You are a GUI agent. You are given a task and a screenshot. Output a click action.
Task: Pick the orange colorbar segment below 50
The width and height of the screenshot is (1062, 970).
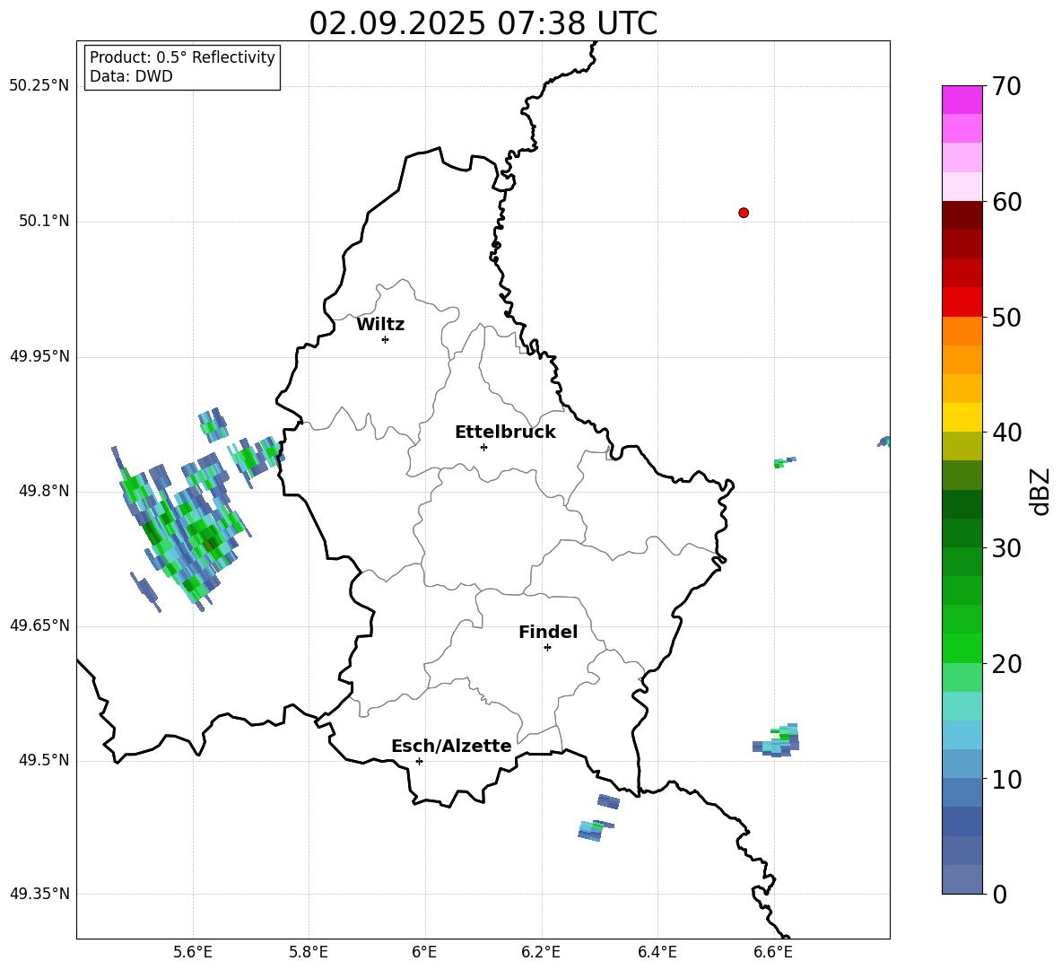(x=962, y=331)
